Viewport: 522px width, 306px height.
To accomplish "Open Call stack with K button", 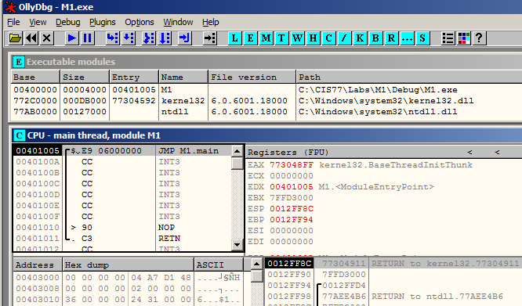I will click(360, 38).
